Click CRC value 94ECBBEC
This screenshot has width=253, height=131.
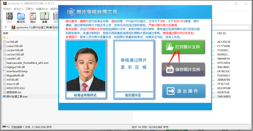[x=223, y=67]
